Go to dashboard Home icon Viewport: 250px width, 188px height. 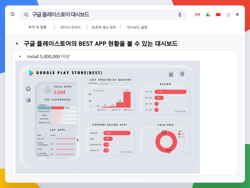(x=28, y=89)
